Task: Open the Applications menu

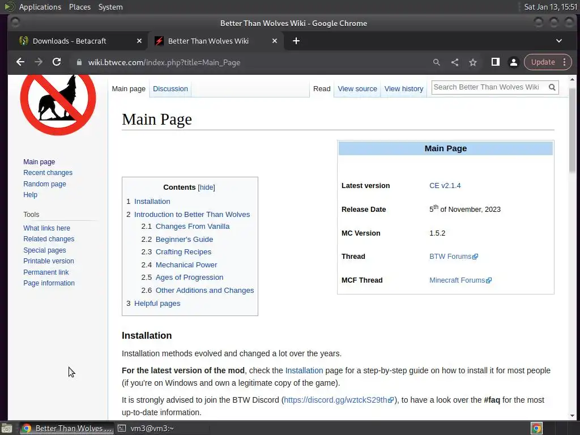Action: point(40,7)
